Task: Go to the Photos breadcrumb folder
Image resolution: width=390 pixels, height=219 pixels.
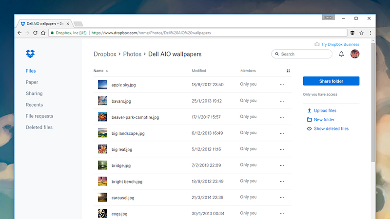Action: point(132,54)
